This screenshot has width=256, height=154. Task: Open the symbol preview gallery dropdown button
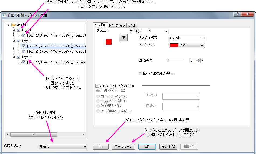123,38
